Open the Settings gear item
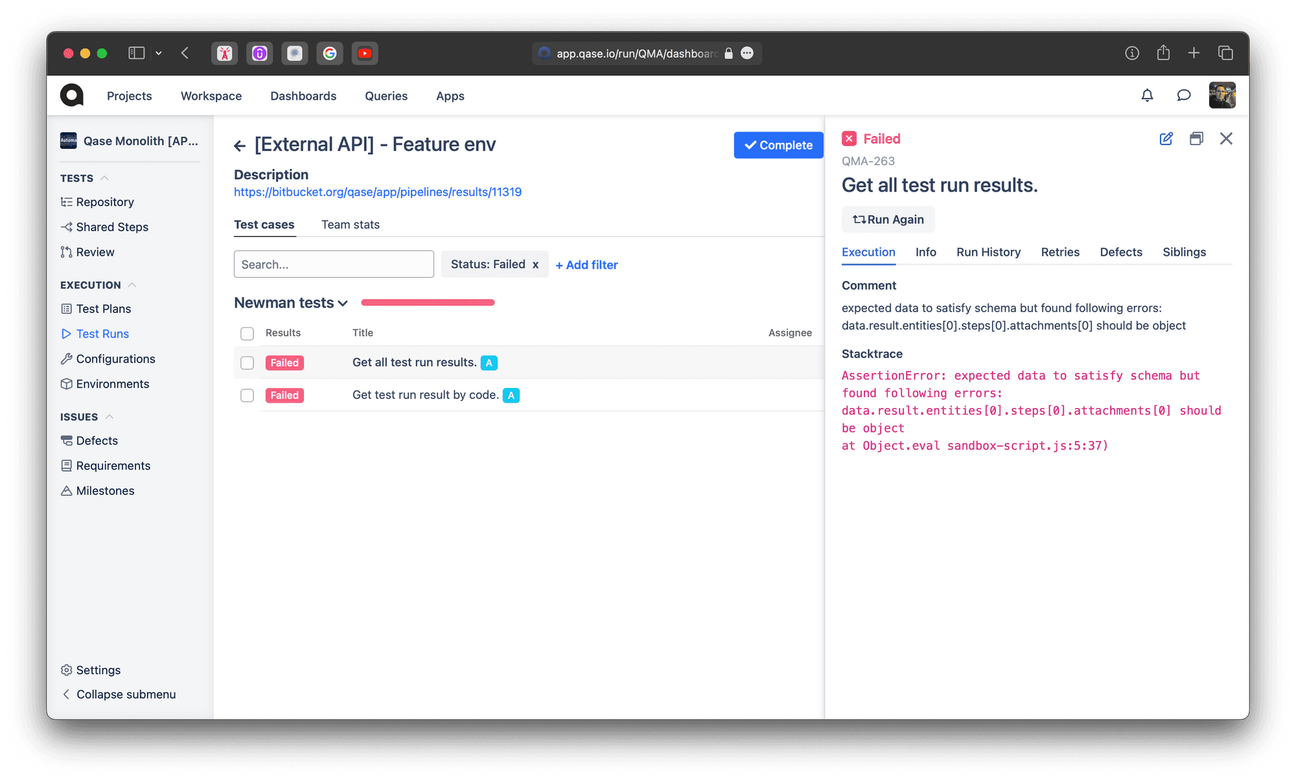This screenshot has width=1296, height=781. tap(91, 670)
